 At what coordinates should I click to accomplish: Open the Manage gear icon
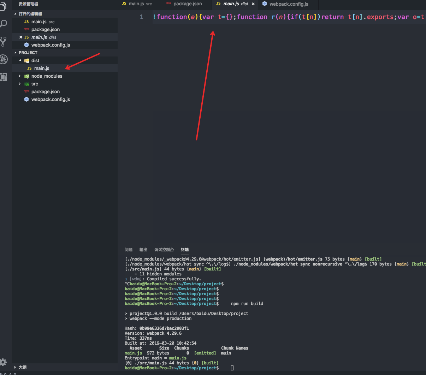(x=3, y=362)
